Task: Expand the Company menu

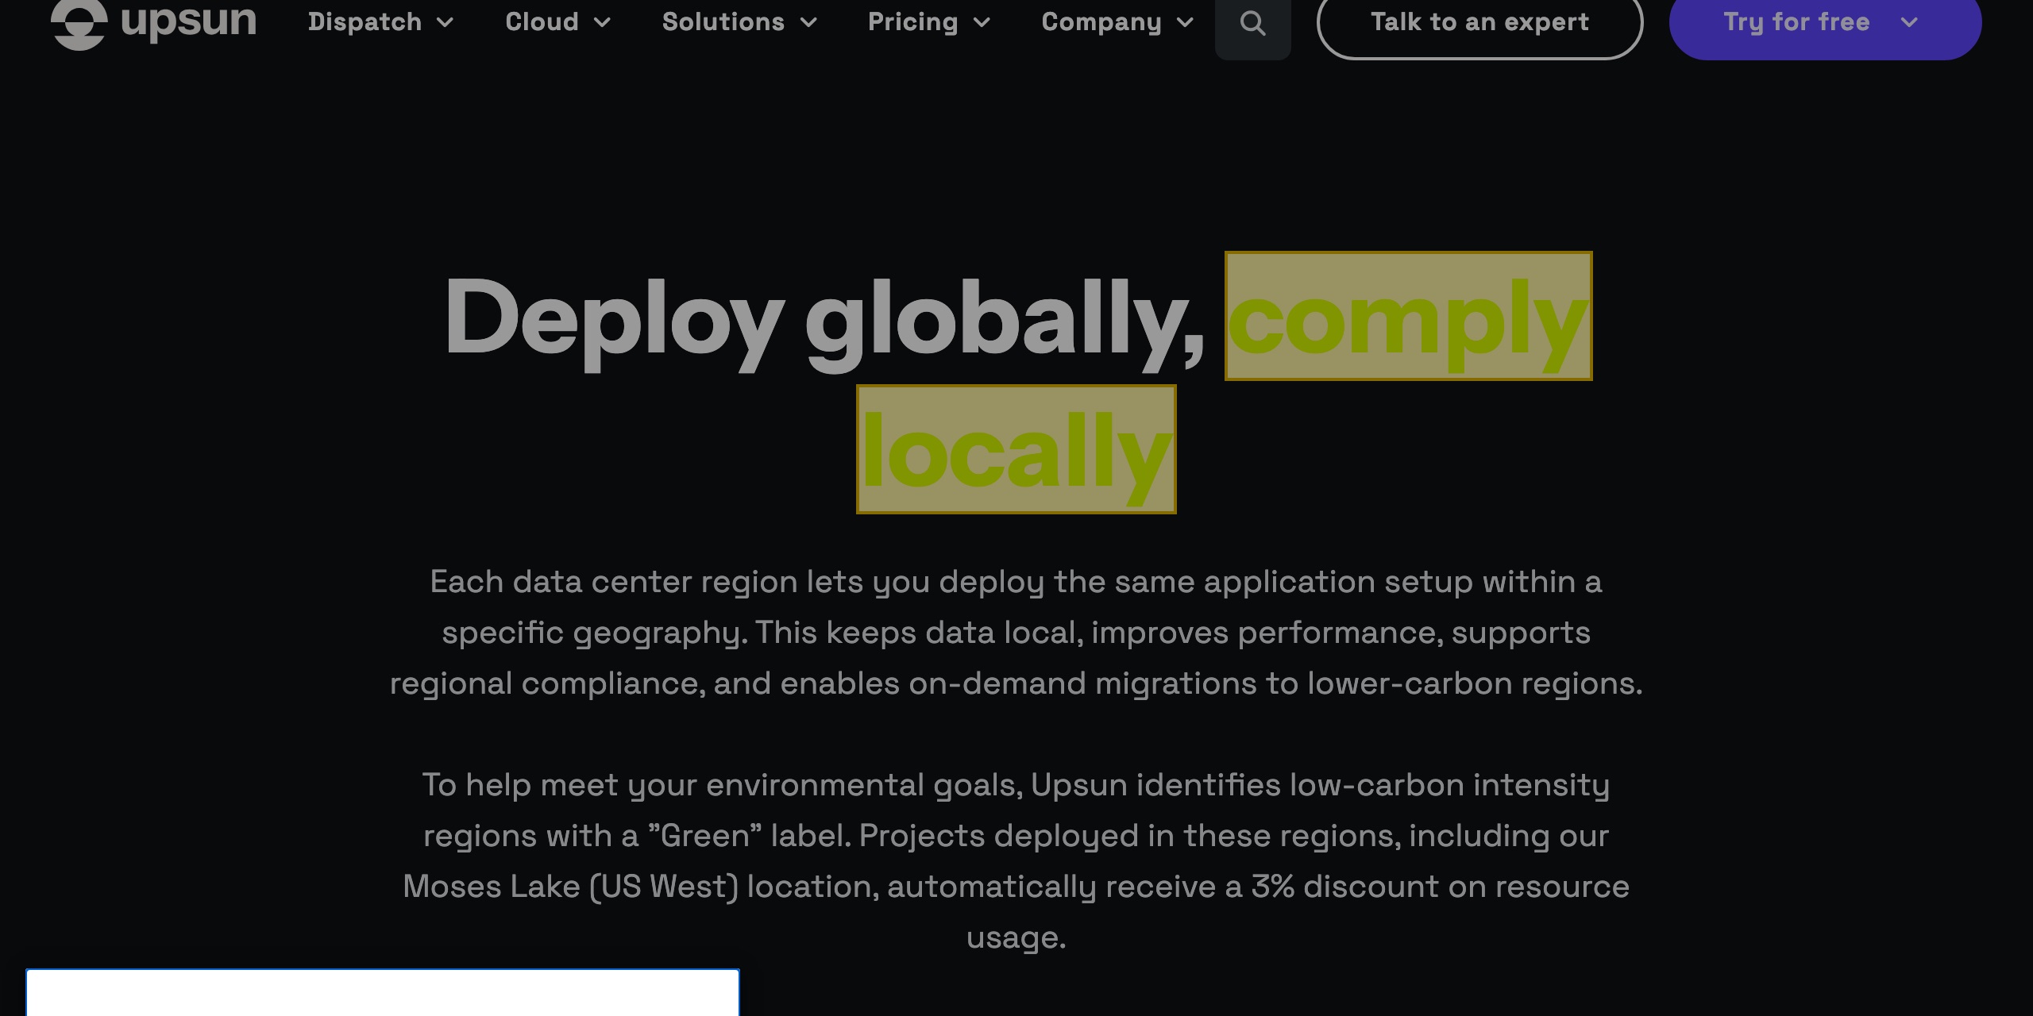Action: click(1117, 22)
